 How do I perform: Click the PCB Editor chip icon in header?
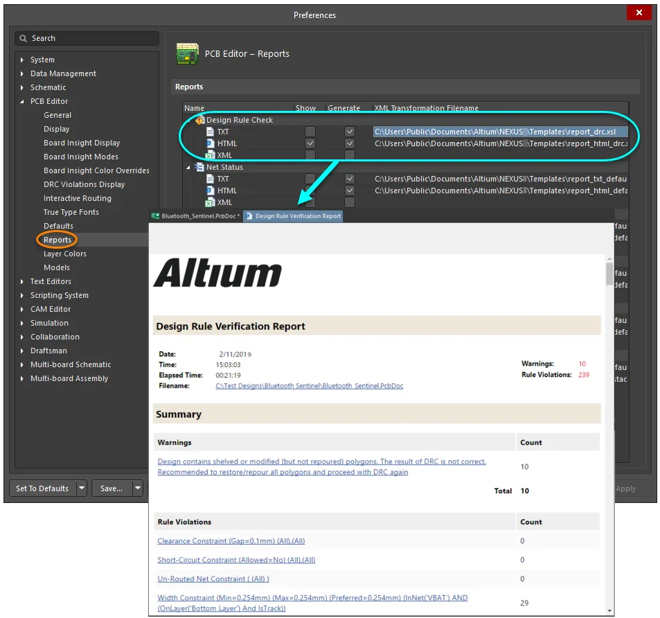pyautogui.click(x=187, y=54)
